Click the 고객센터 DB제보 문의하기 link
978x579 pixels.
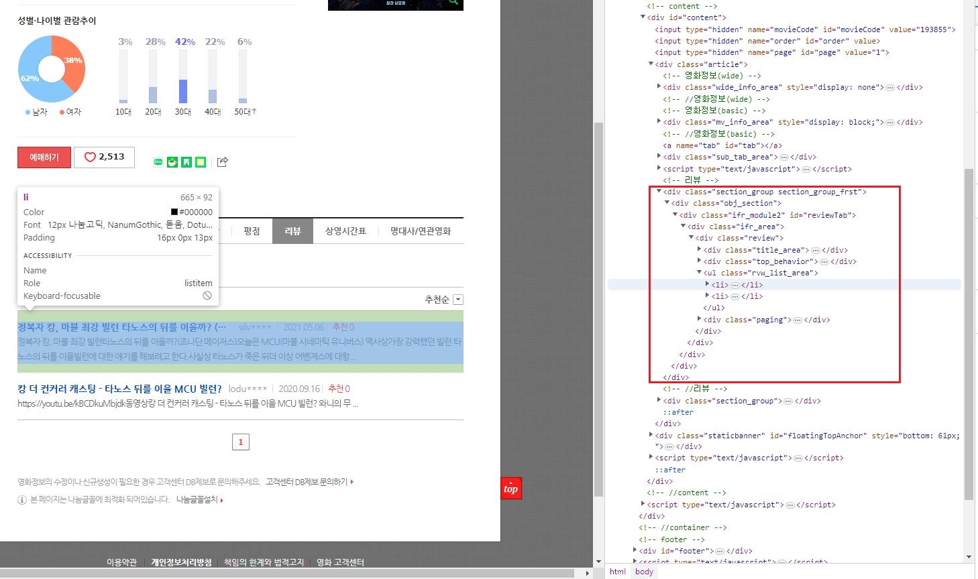(x=307, y=482)
